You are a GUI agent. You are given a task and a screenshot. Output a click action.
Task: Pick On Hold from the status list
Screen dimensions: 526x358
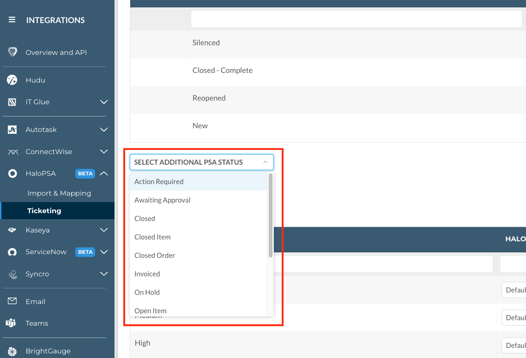pyautogui.click(x=198, y=292)
